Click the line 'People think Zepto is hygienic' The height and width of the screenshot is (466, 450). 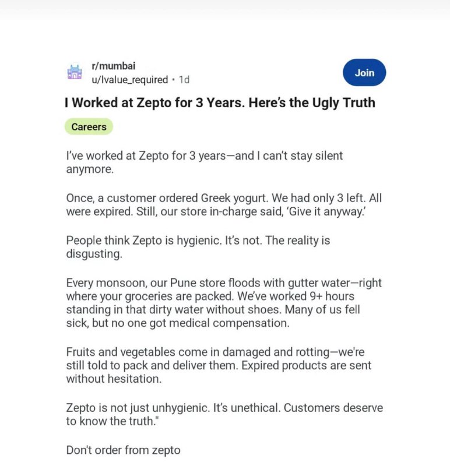(198, 241)
